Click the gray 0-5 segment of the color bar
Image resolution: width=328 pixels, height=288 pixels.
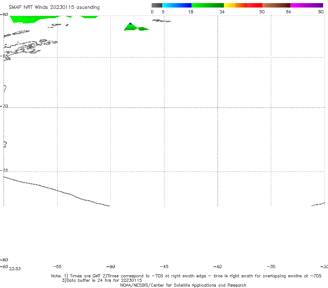pyautogui.click(x=156, y=5)
